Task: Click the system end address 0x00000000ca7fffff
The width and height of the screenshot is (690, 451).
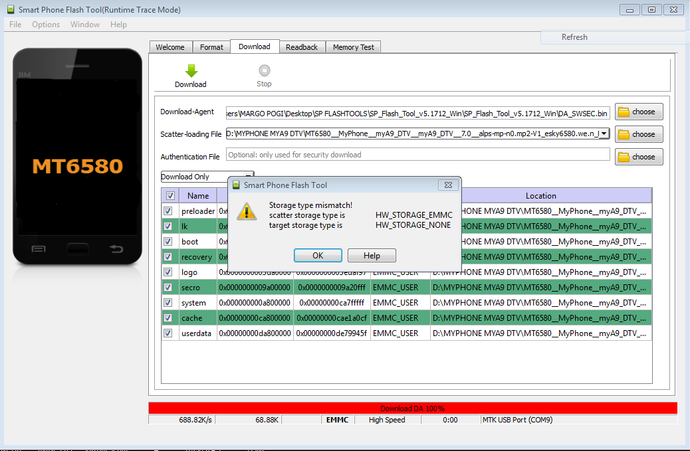Action: point(332,302)
